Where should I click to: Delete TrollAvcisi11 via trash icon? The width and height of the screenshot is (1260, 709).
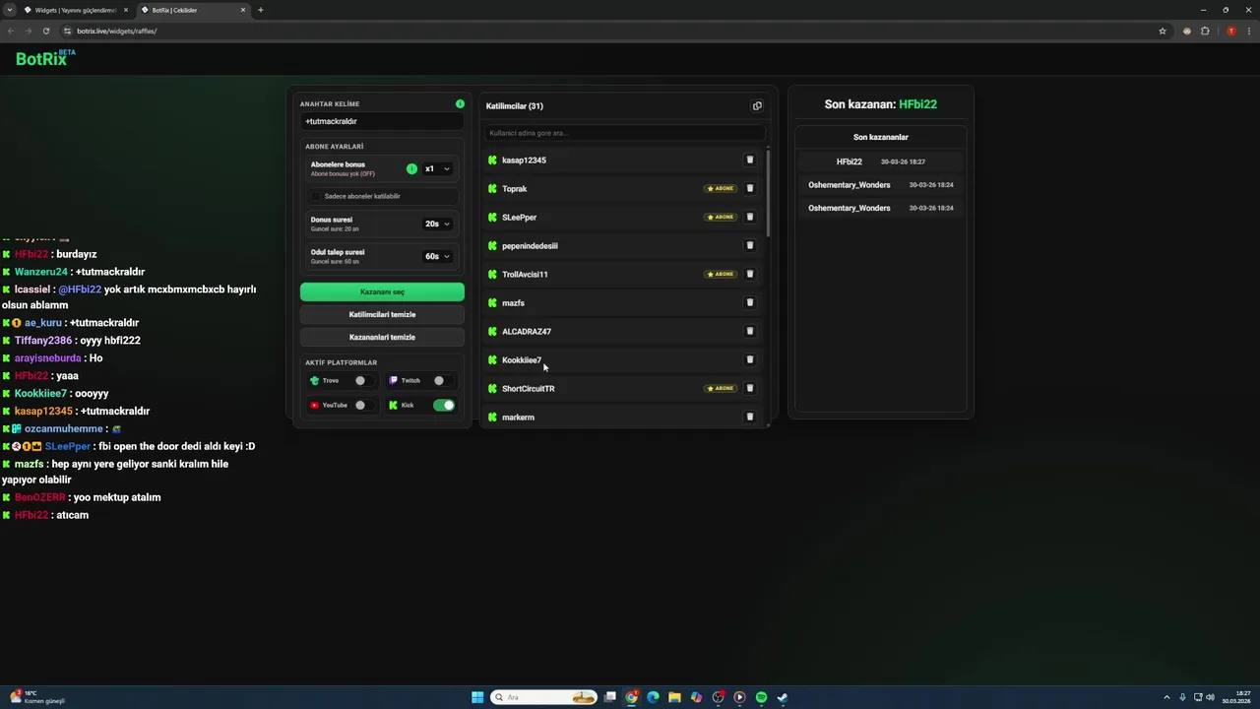tap(749, 274)
